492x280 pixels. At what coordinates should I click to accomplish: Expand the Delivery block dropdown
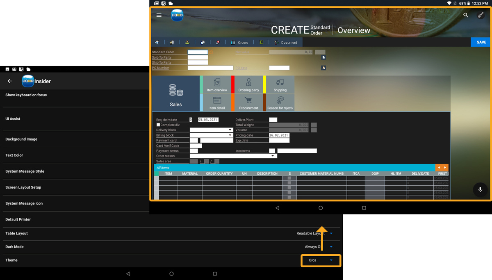pyautogui.click(x=230, y=130)
